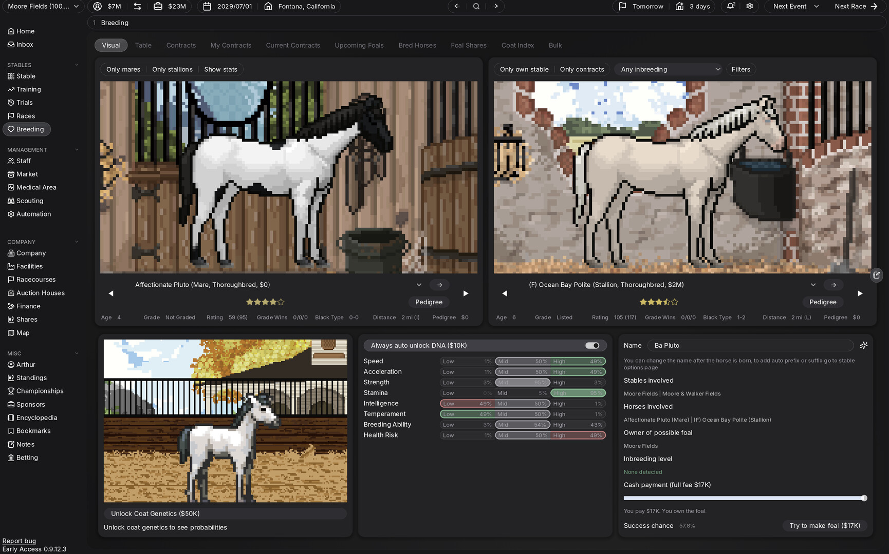Image resolution: width=889 pixels, height=554 pixels.
Task: Expand the mare selection chevron
Action: pyautogui.click(x=419, y=285)
